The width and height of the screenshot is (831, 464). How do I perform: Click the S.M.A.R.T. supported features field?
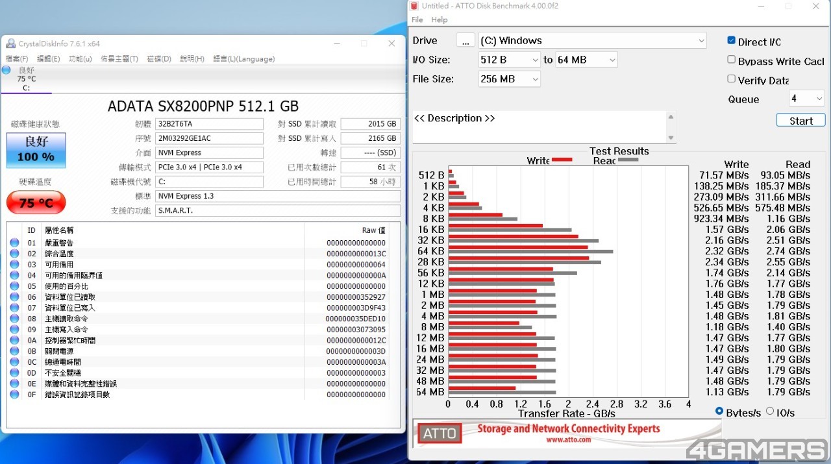click(x=278, y=211)
